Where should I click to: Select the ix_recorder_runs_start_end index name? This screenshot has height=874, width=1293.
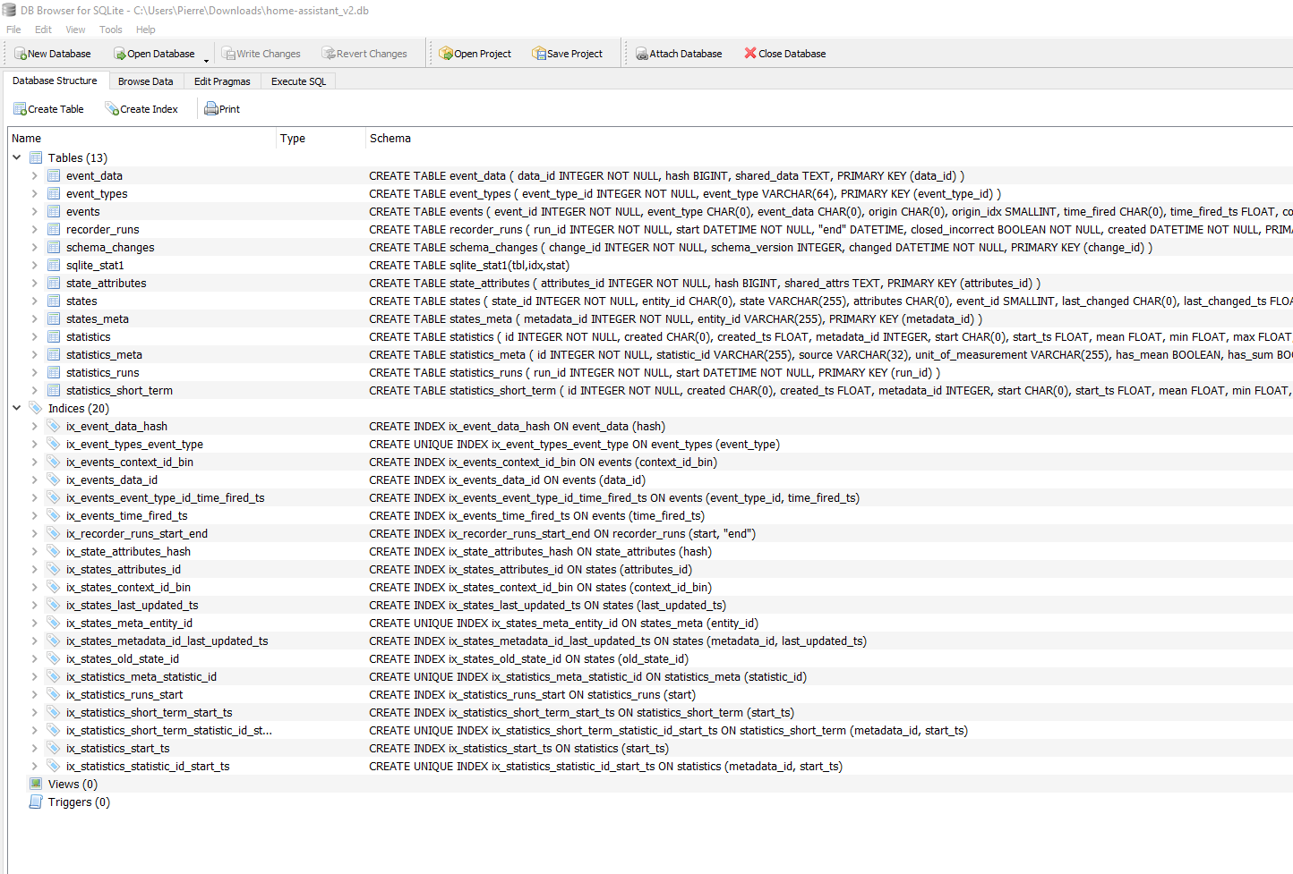[x=137, y=533]
